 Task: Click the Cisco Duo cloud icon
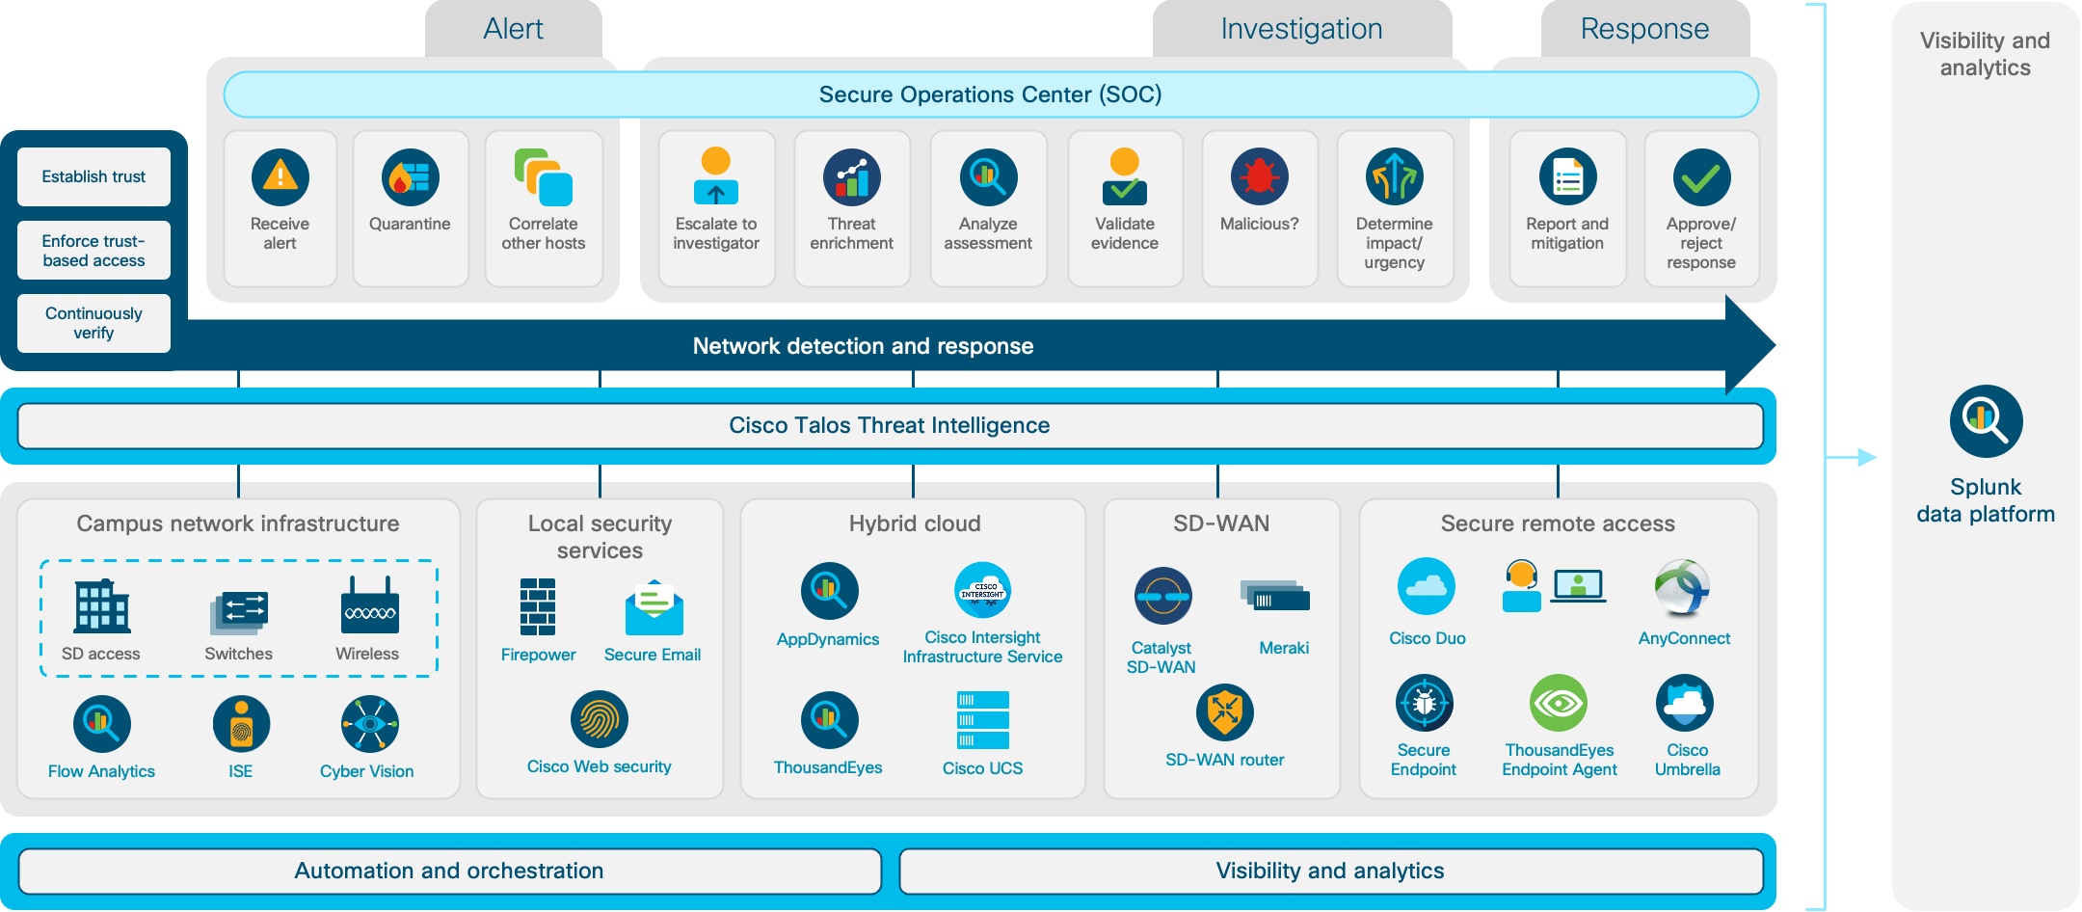[1427, 586]
